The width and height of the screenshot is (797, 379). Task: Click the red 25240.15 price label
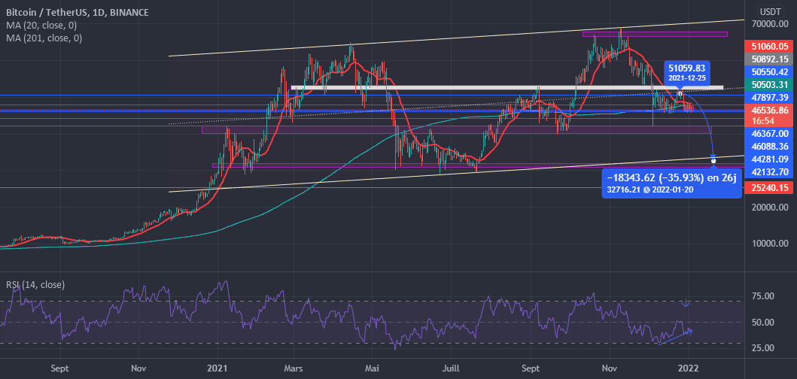coord(768,188)
